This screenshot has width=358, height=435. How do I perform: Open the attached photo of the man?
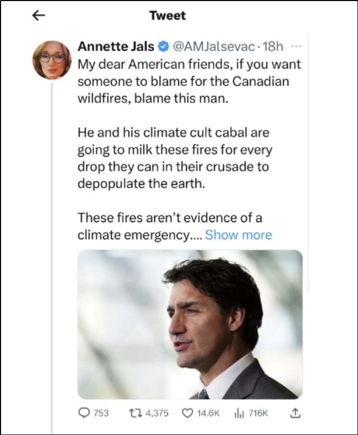point(190,325)
